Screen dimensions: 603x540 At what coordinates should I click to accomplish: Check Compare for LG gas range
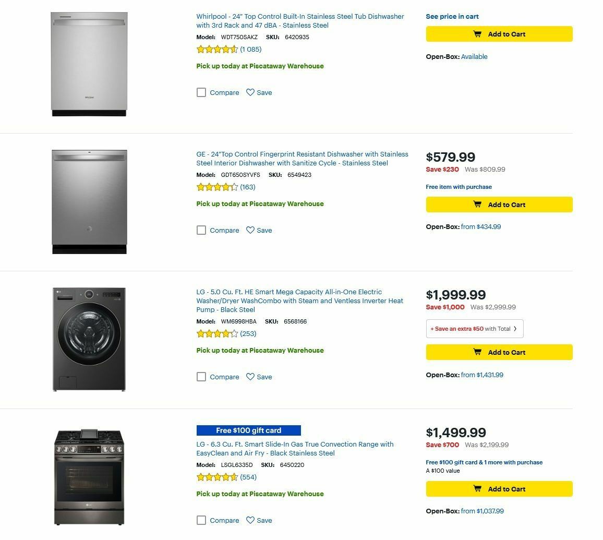[201, 520]
